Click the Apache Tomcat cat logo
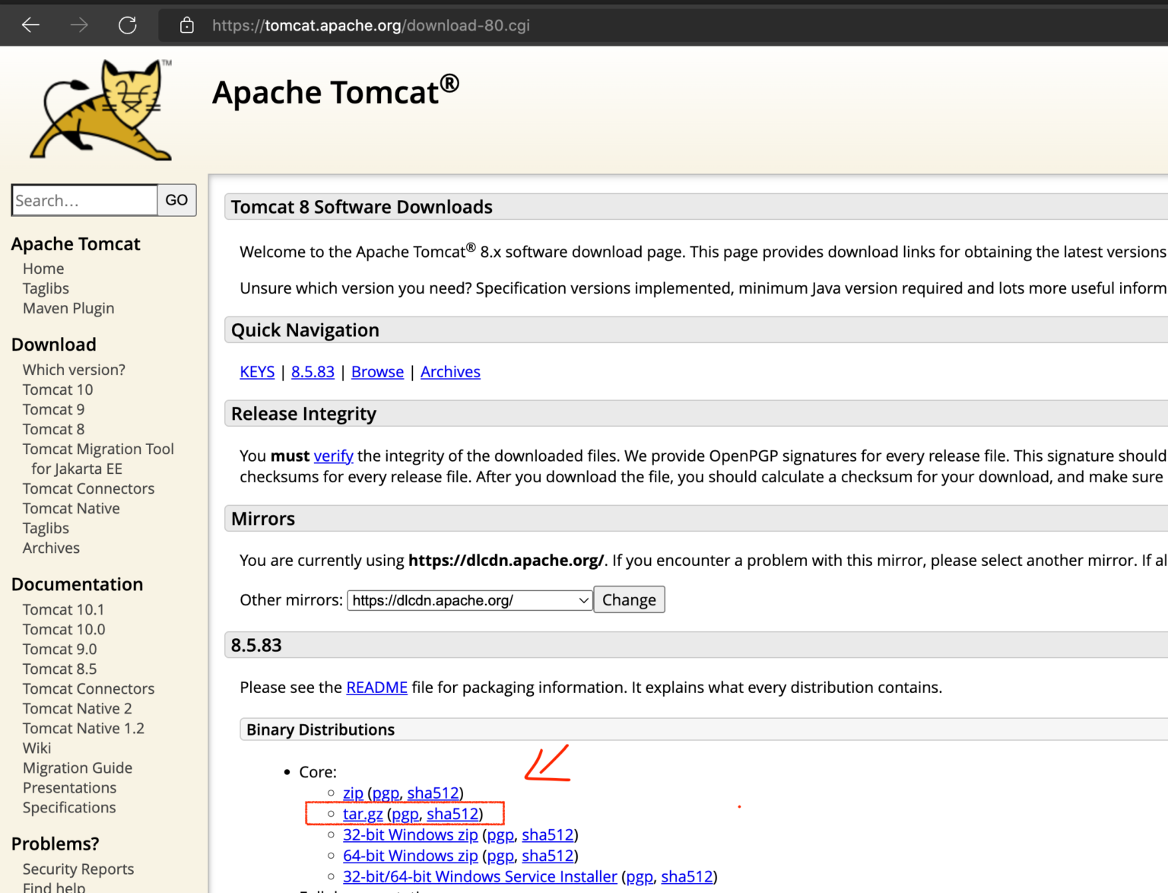Image resolution: width=1168 pixels, height=893 pixels. pos(99,110)
